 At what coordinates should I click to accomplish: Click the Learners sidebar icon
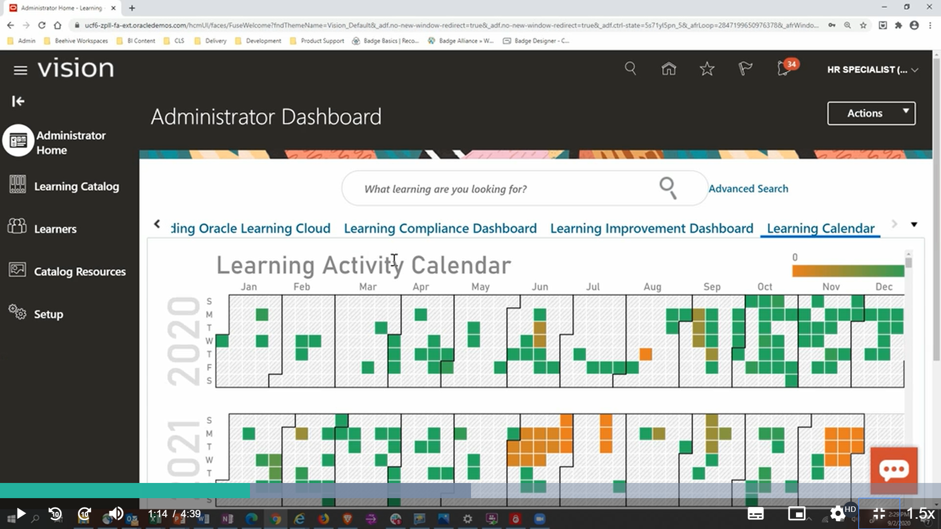pos(18,226)
